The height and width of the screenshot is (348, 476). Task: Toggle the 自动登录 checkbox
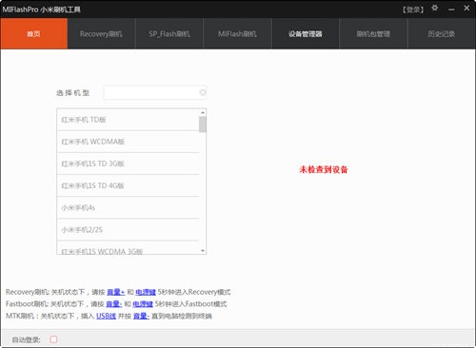pos(53,339)
